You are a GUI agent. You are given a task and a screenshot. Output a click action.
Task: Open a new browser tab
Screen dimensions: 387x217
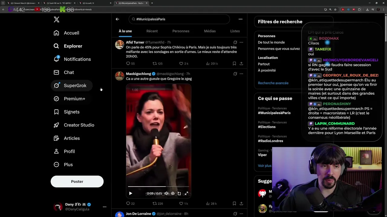click(x=152, y=3)
